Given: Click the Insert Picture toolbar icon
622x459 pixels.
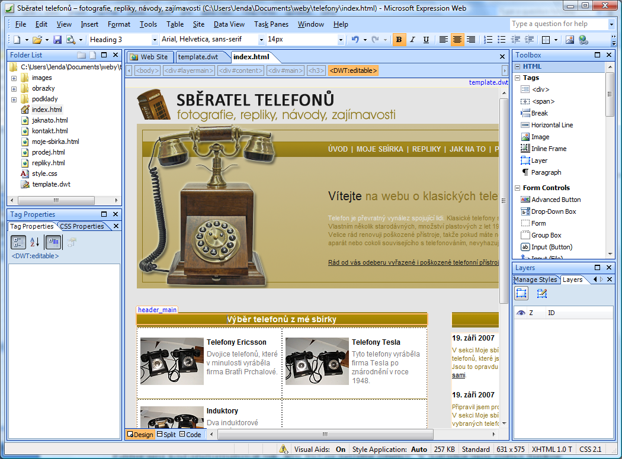Looking at the screenshot, I should pos(570,40).
